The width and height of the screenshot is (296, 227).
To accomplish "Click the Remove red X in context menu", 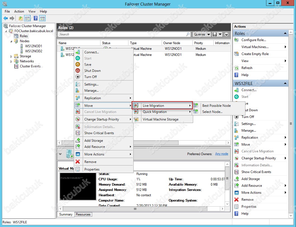I will [78, 162].
